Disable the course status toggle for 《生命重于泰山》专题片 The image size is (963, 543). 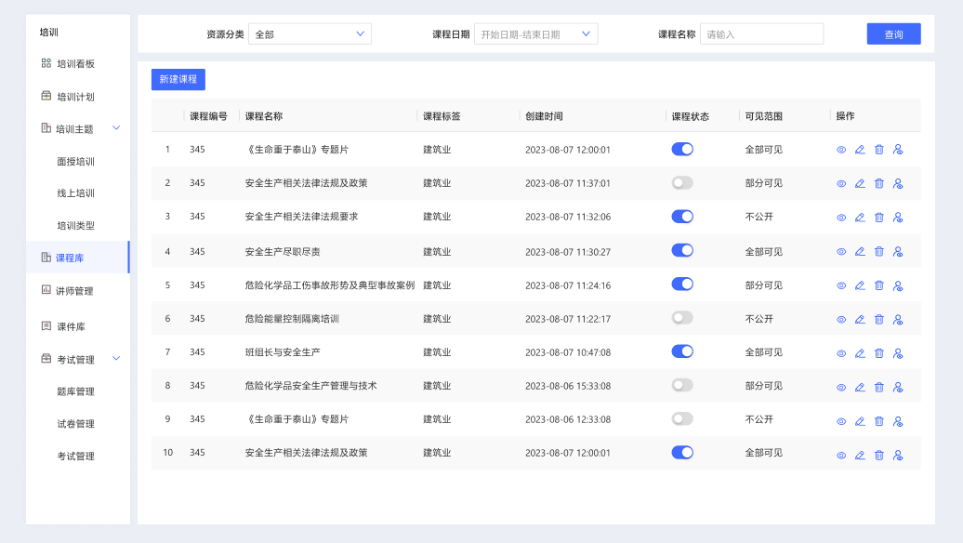click(682, 148)
